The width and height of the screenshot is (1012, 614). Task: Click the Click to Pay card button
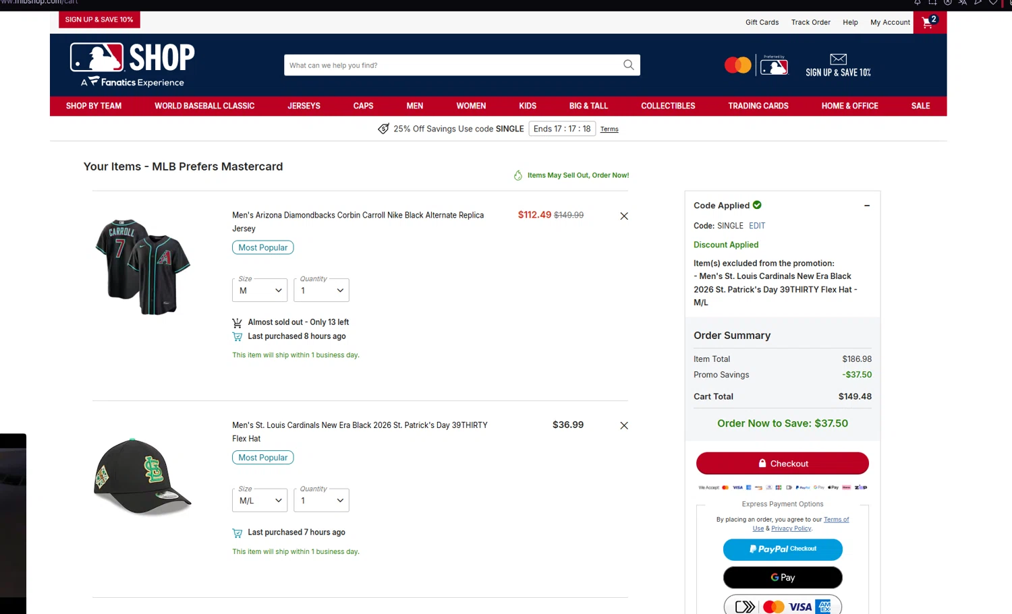point(783,605)
